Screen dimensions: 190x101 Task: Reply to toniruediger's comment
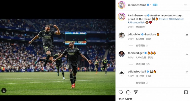point(150,58)
